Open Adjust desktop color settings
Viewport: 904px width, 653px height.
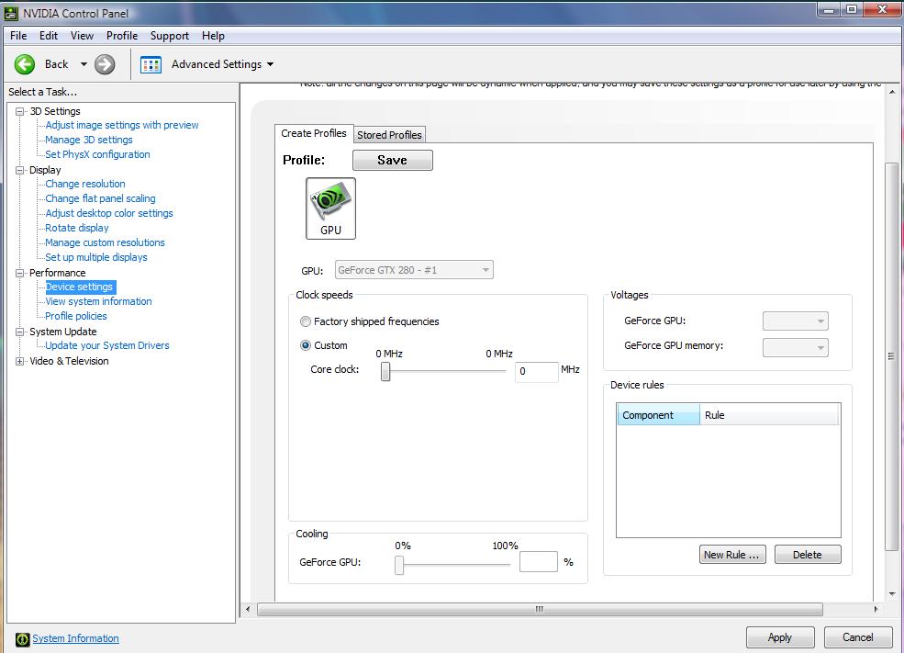(109, 213)
